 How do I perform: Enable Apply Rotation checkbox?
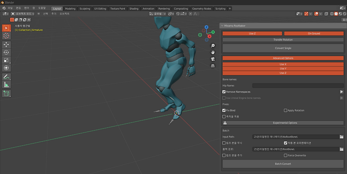pos(285,110)
